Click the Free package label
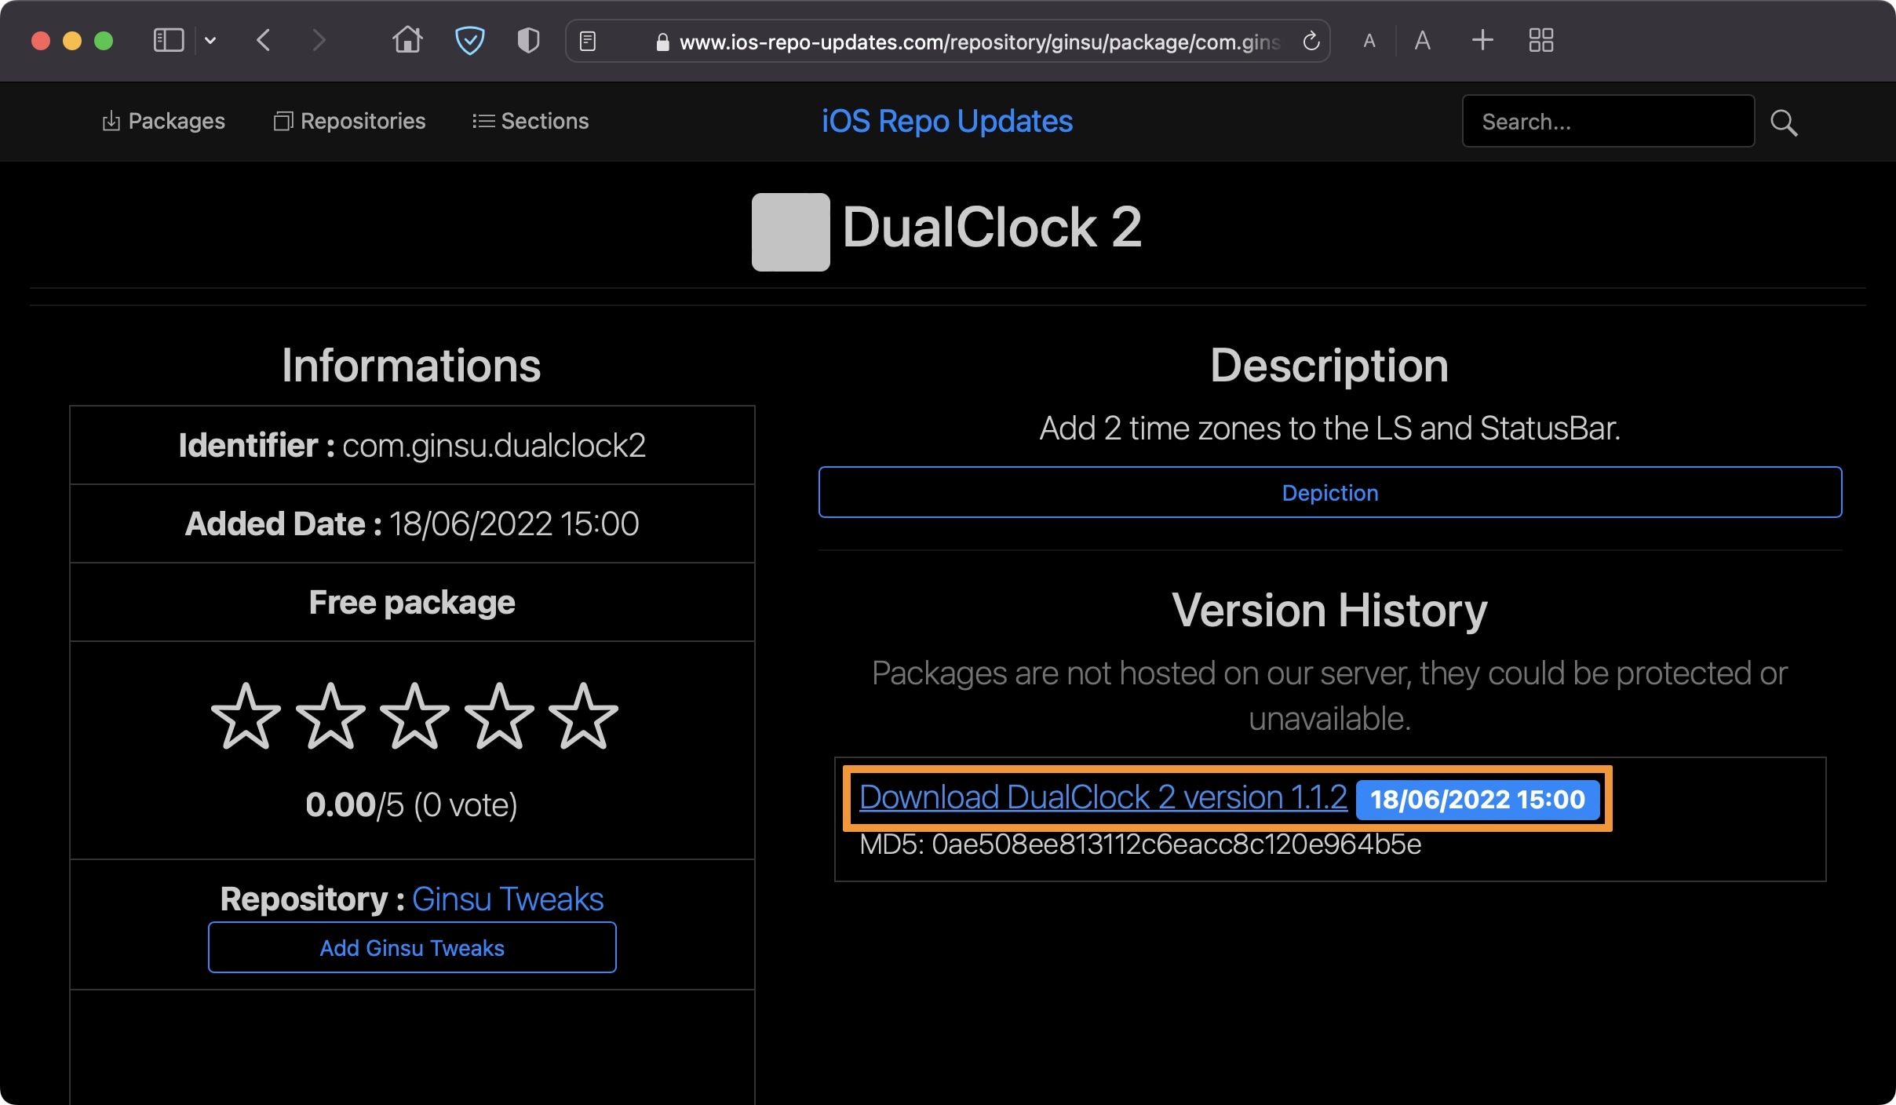Viewport: 1896px width, 1105px height. (x=412, y=602)
